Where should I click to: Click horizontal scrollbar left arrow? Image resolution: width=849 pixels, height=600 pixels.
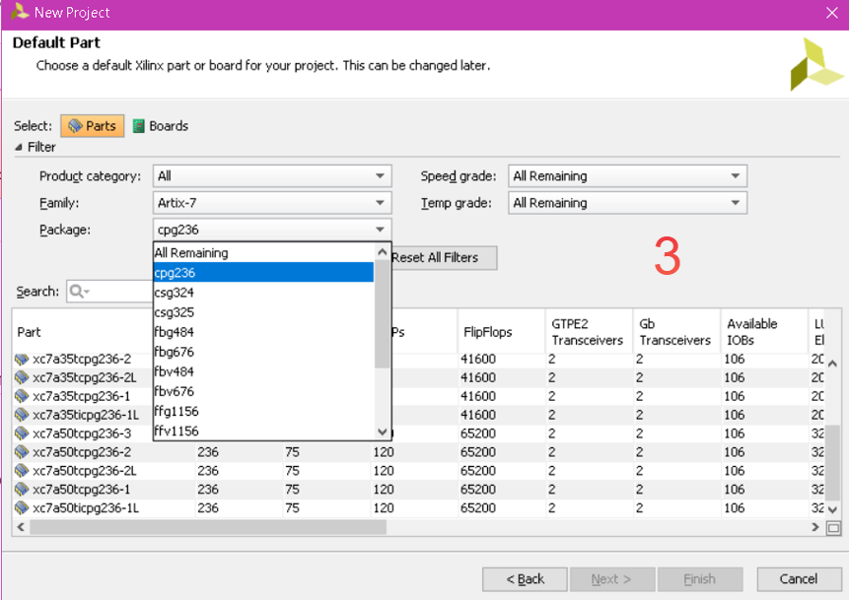point(21,527)
